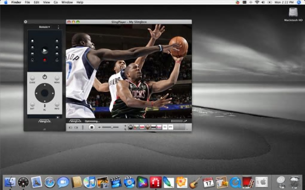Screen dimensions: 305x190
Task: Open the Apple menu
Action: pos(5,2)
